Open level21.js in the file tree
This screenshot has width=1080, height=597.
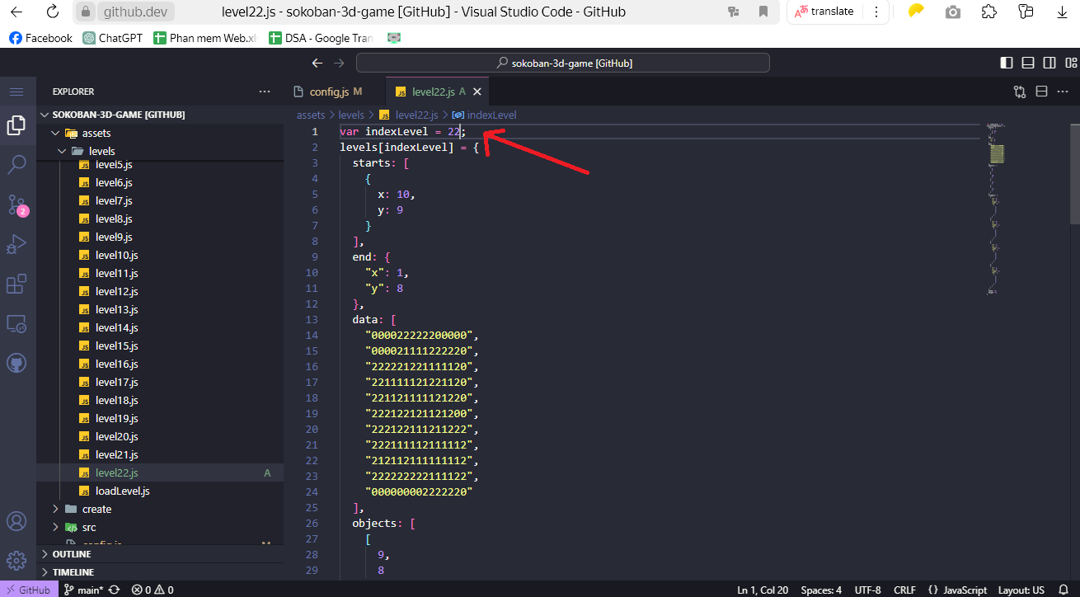point(116,454)
